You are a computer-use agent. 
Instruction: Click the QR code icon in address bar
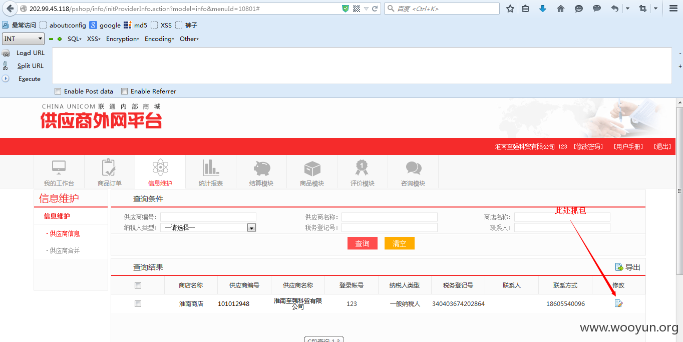coord(357,8)
